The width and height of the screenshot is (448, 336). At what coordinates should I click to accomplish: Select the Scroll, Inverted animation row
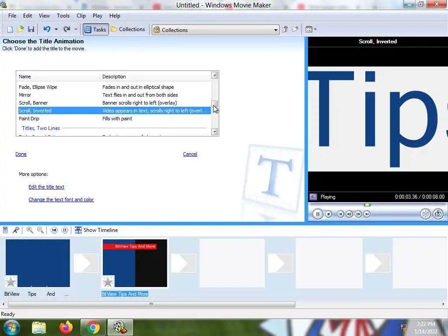114,111
